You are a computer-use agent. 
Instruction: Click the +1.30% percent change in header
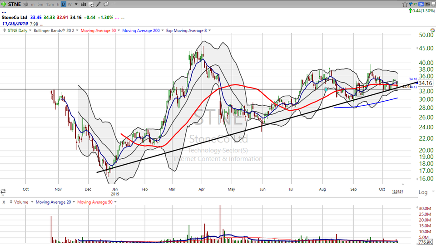click(105, 17)
